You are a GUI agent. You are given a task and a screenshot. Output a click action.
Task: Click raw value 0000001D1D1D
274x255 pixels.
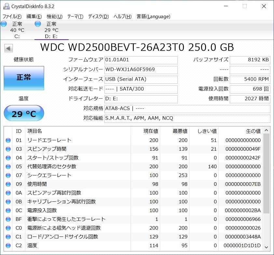[242, 246]
